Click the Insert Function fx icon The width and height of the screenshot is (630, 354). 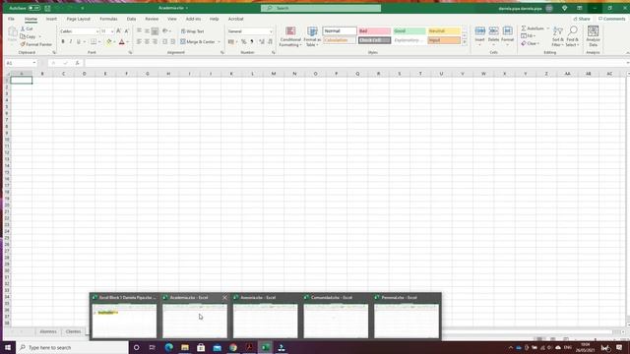tap(77, 63)
